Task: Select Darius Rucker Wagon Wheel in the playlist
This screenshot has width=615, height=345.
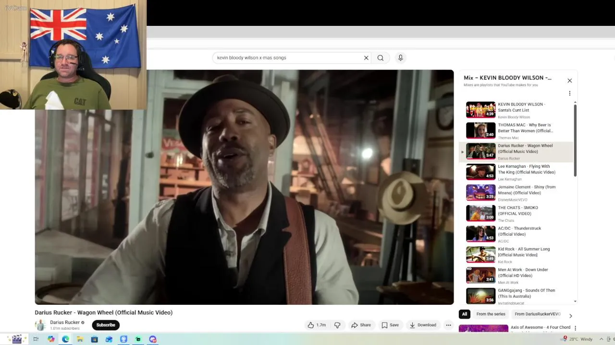Action: click(517, 151)
